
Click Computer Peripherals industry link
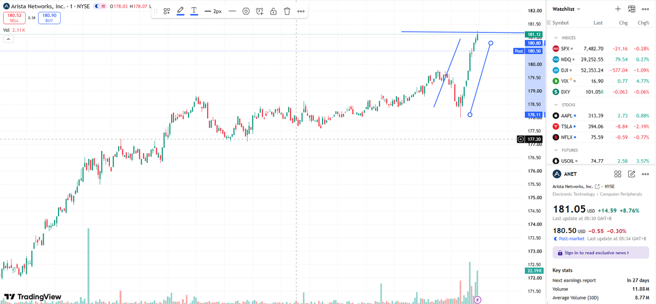tap(621, 194)
